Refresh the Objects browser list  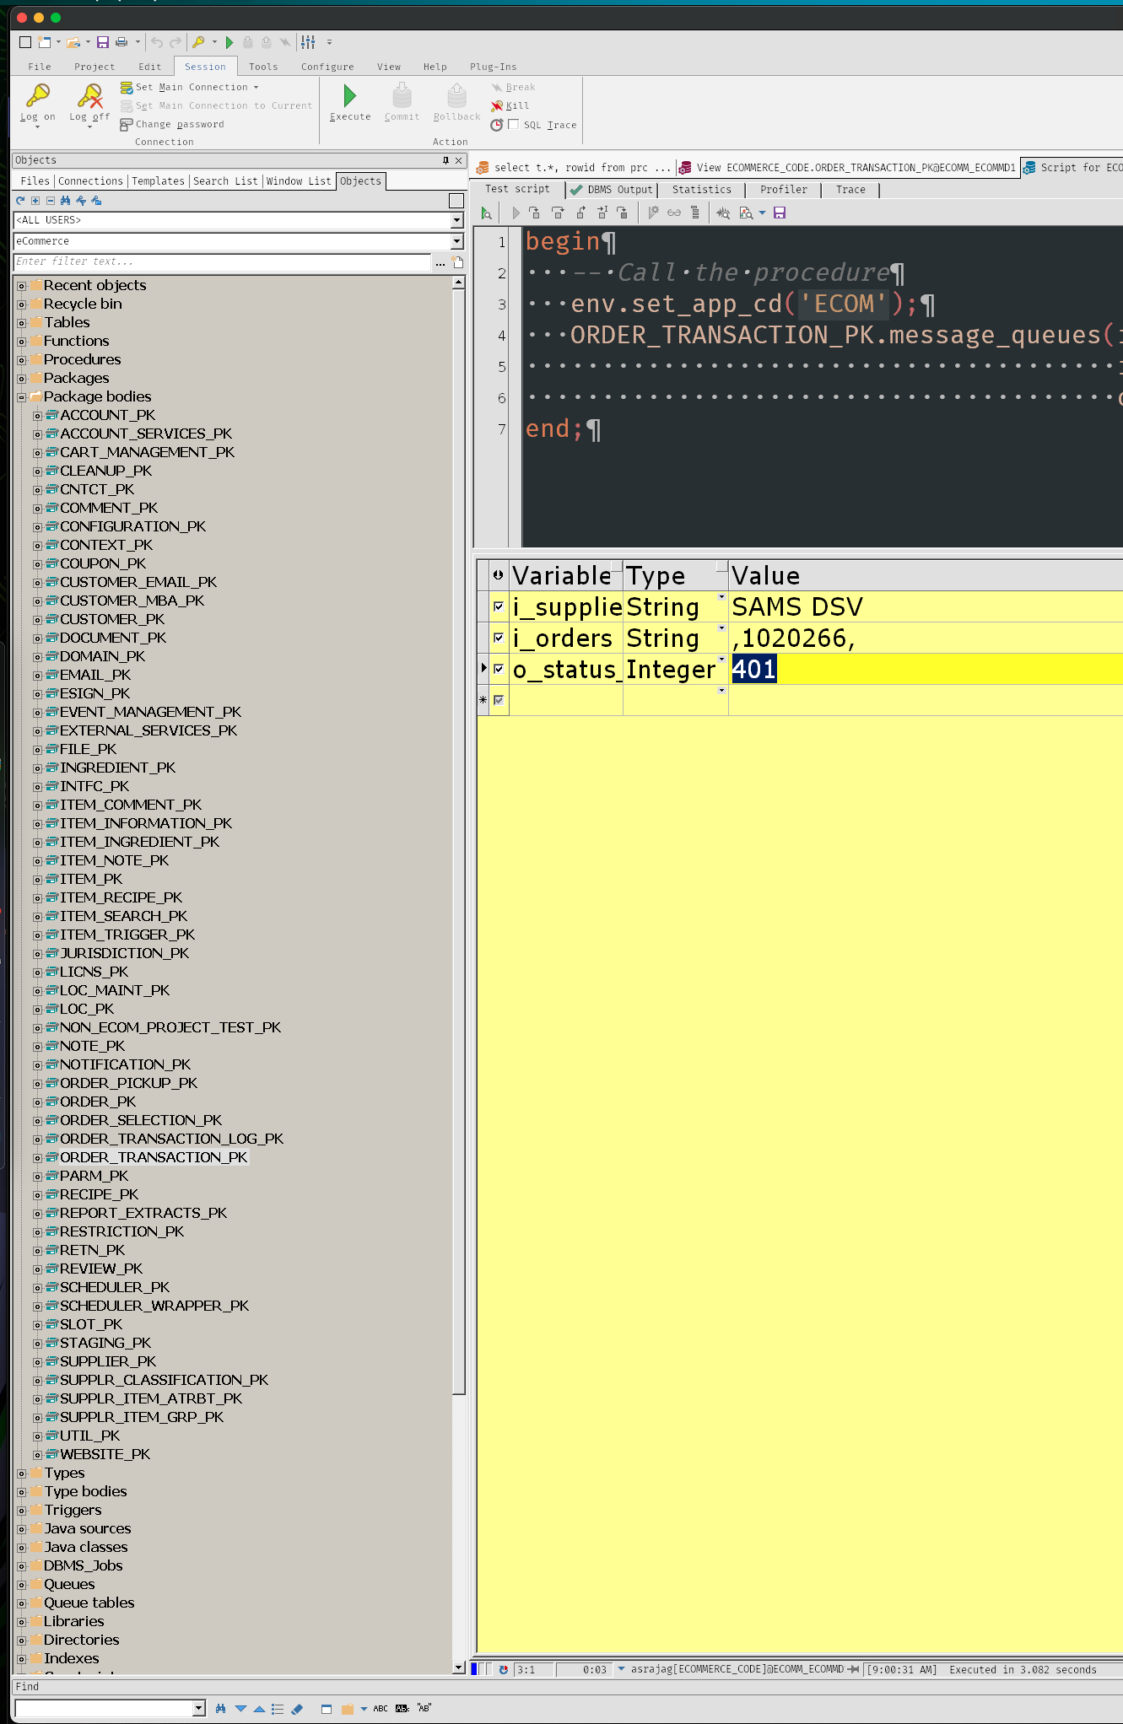[20, 201]
